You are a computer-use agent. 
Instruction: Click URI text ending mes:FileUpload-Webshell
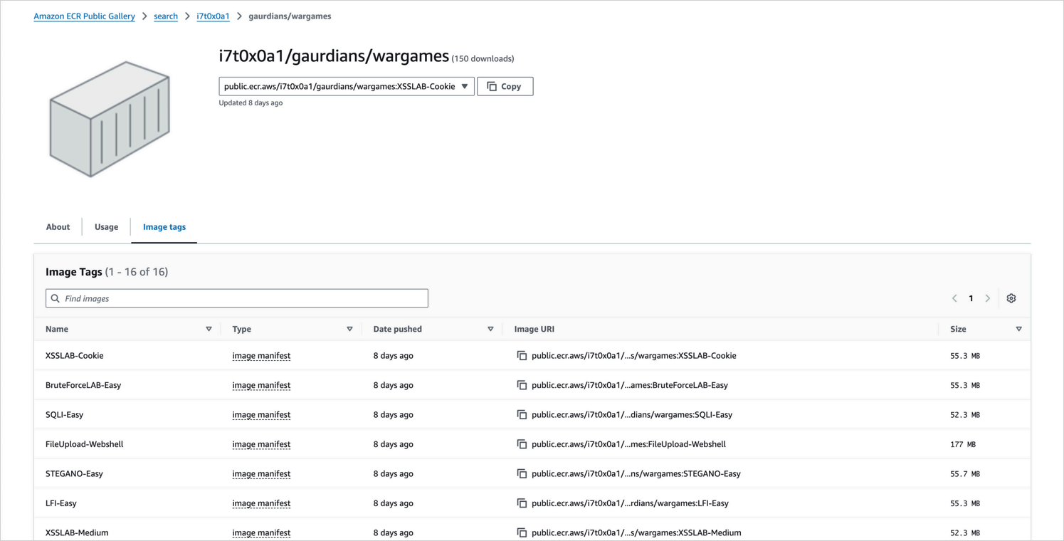coord(629,444)
